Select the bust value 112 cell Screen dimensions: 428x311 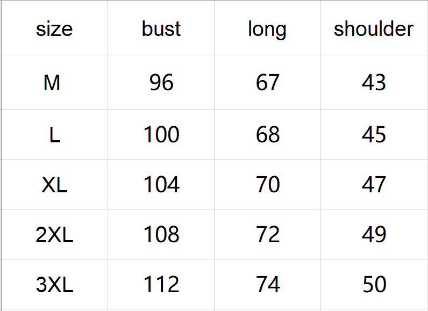tap(161, 285)
